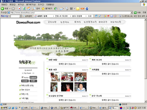Screen dimensions: 147x110
Task: Expand the Back button history arrow
Action: coord(10,9)
